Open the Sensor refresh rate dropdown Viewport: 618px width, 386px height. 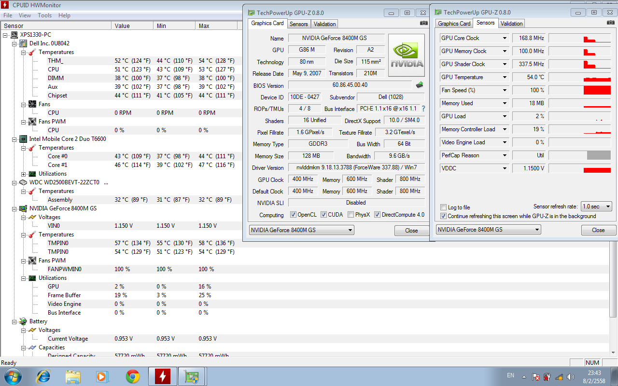[596, 207]
